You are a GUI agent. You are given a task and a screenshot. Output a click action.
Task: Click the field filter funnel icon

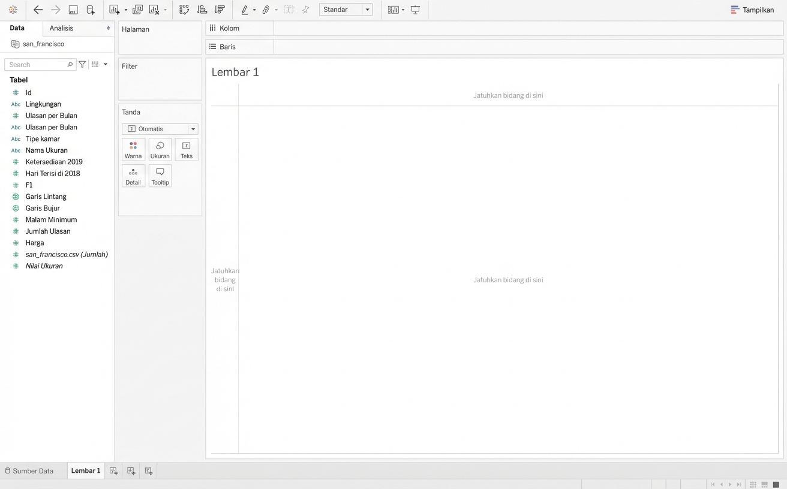point(82,64)
